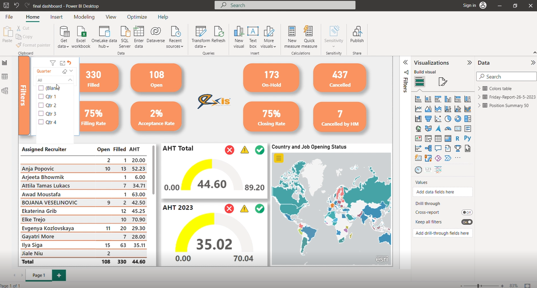This screenshot has height=288, width=537.
Task: Select the funnel chart visual
Action: point(428,119)
